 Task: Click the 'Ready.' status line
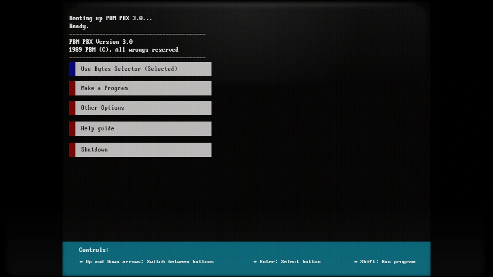tap(79, 26)
